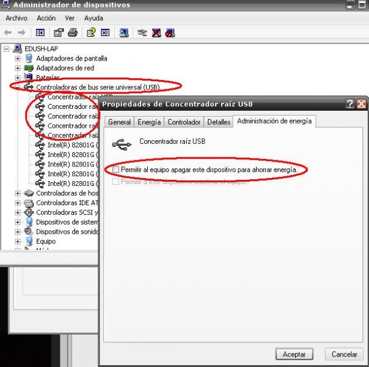Open the Ver menu

pos(70,18)
